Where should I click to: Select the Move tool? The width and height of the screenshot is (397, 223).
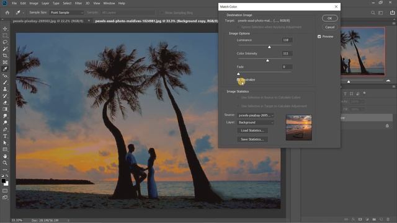coord(5,28)
